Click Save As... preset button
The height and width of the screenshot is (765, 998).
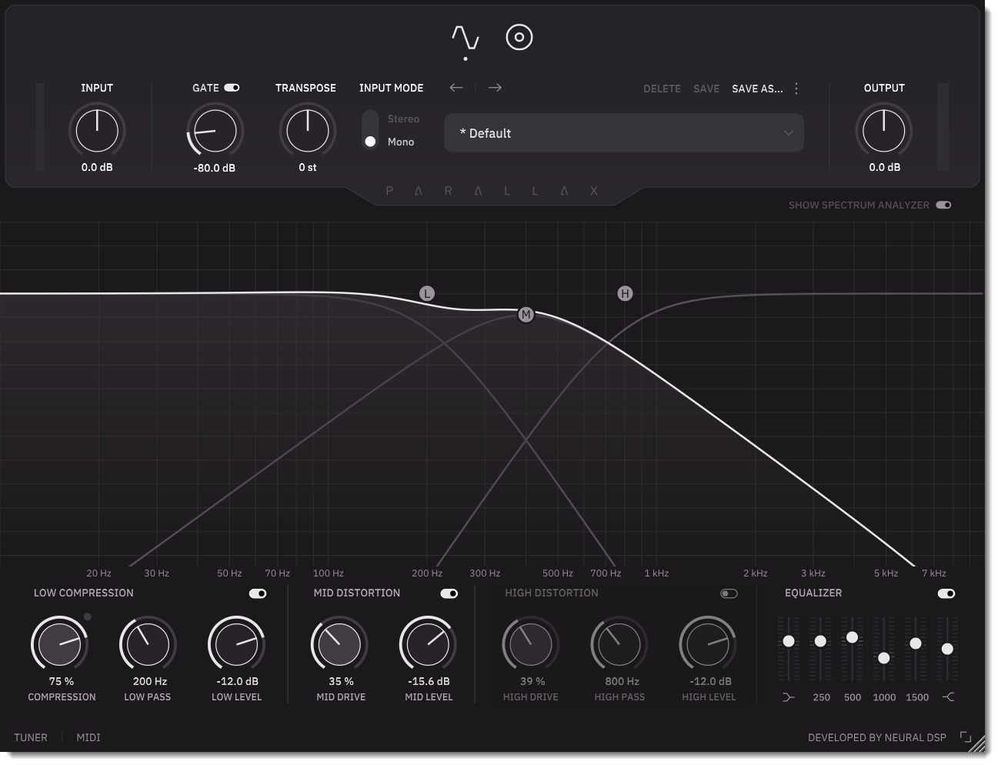(x=757, y=89)
